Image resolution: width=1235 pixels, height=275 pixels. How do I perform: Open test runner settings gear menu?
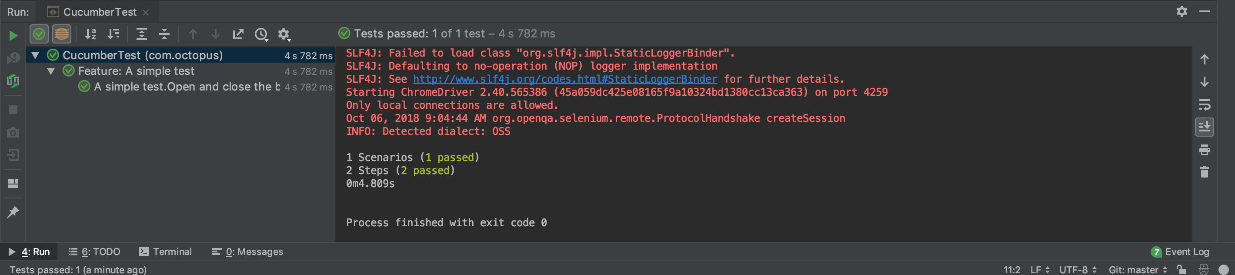coord(284,34)
